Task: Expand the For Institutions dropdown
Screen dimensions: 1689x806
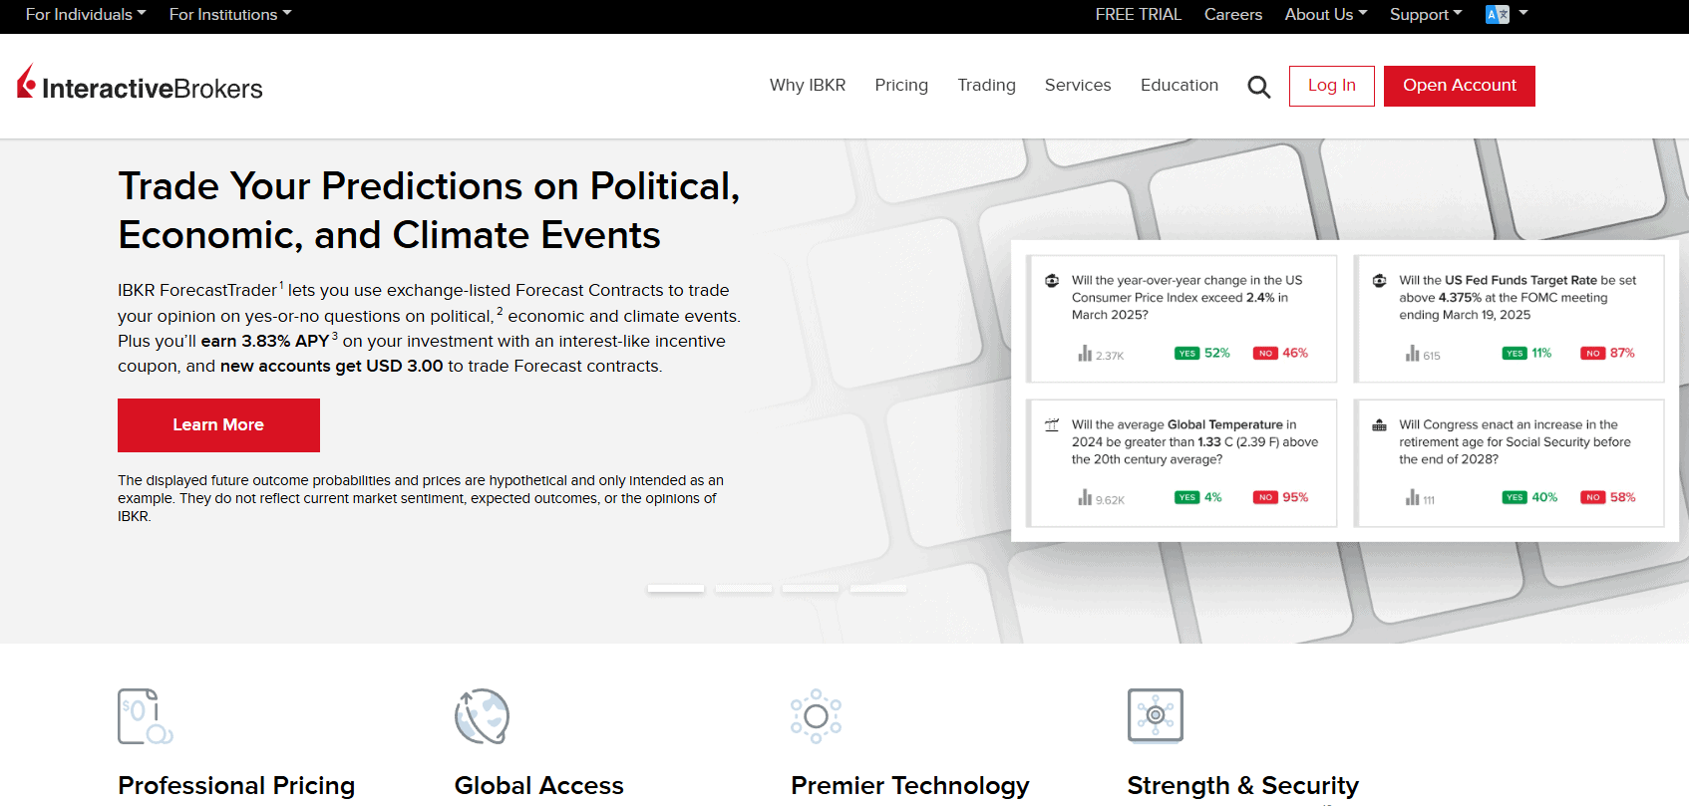Action: [x=230, y=14]
